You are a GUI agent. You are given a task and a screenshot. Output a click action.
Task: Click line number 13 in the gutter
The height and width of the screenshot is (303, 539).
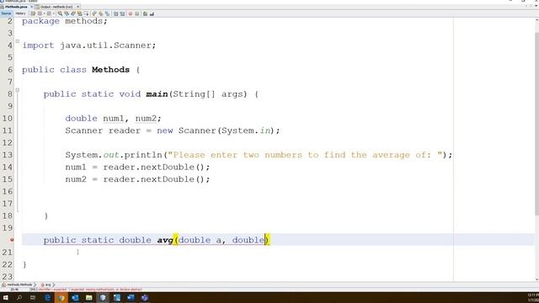[8, 155]
